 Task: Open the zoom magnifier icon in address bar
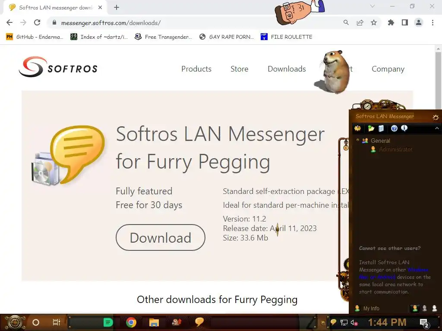click(346, 22)
